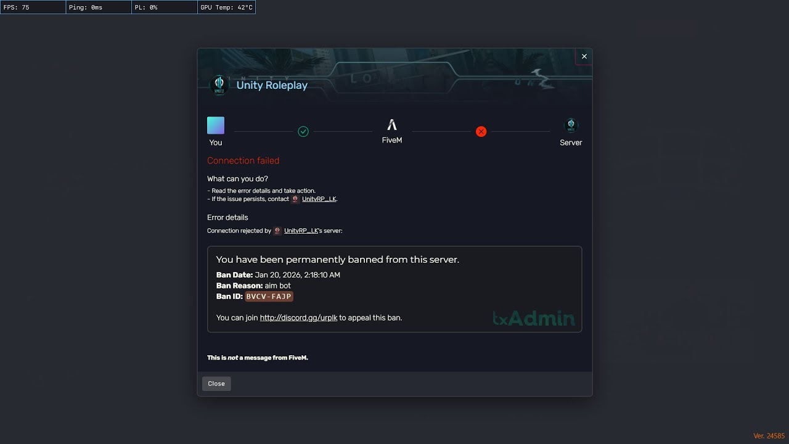Screen dimensions: 789x444
Task: Click the Ban Reason 'aim bot' text
Action: 277,286
